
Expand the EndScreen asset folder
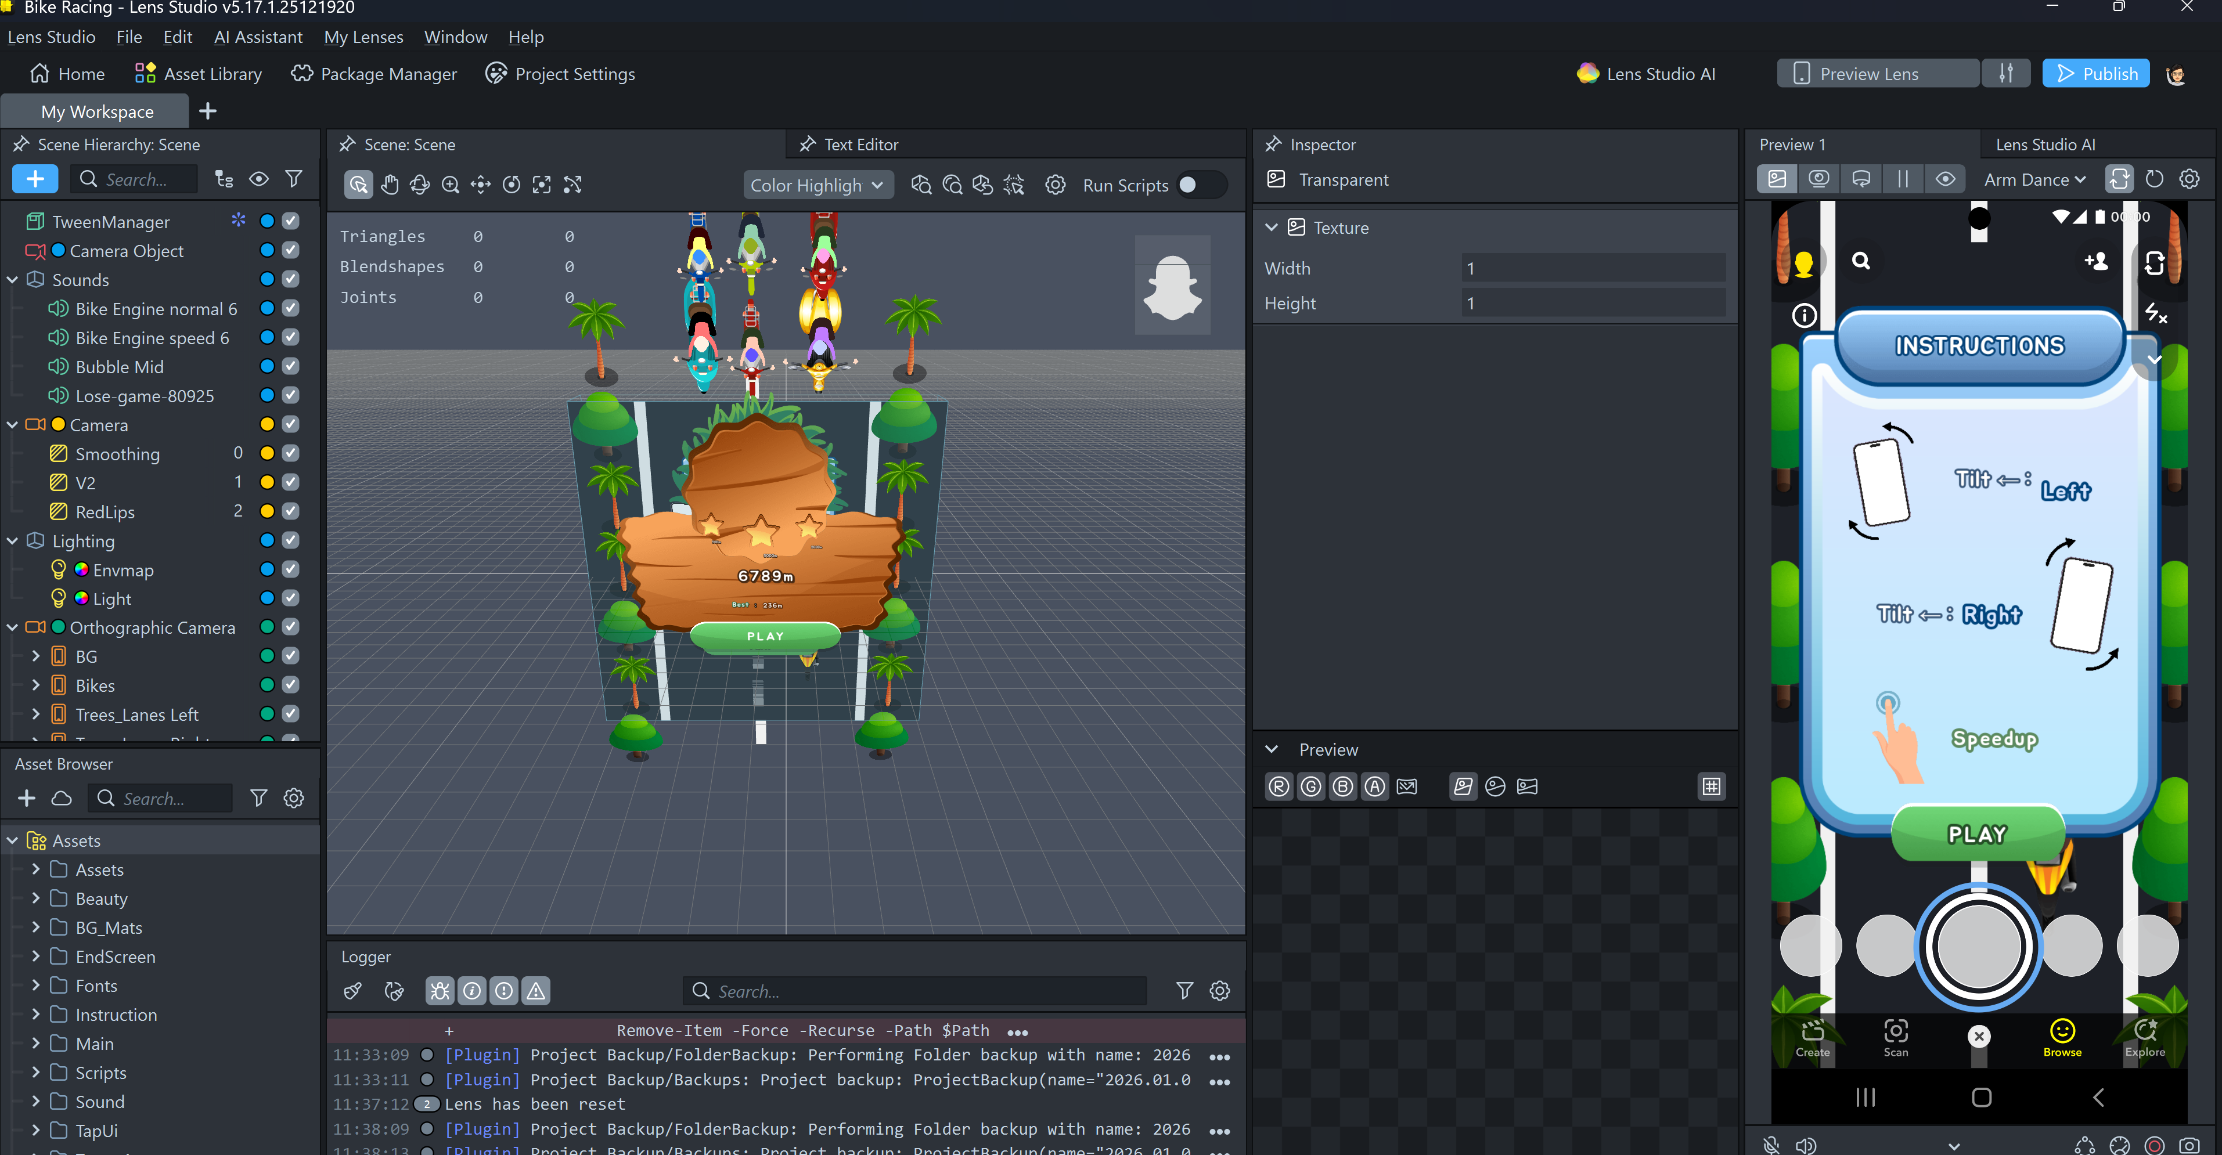click(x=35, y=956)
